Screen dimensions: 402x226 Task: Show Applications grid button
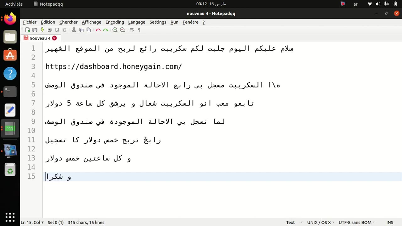coord(10,217)
